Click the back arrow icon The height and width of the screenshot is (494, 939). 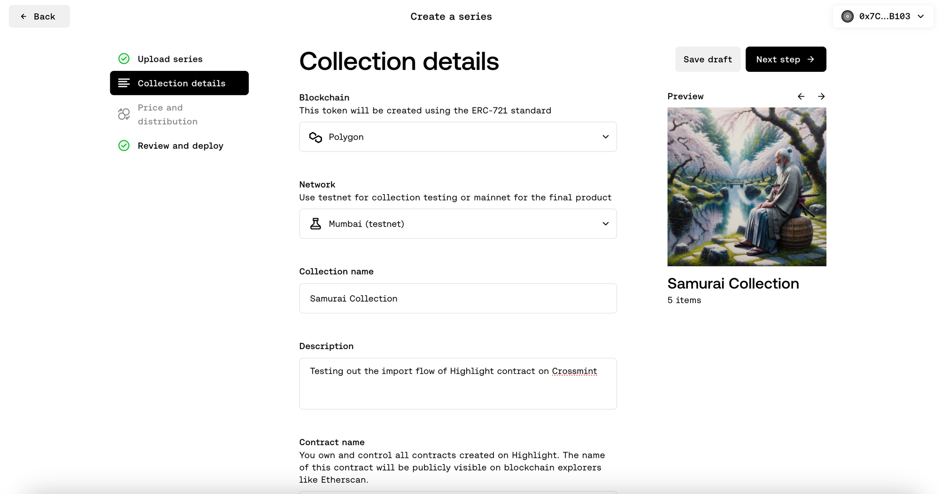pyautogui.click(x=23, y=16)
